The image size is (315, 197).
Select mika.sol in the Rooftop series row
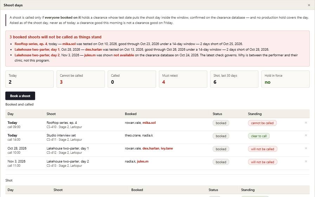(149, 123)
